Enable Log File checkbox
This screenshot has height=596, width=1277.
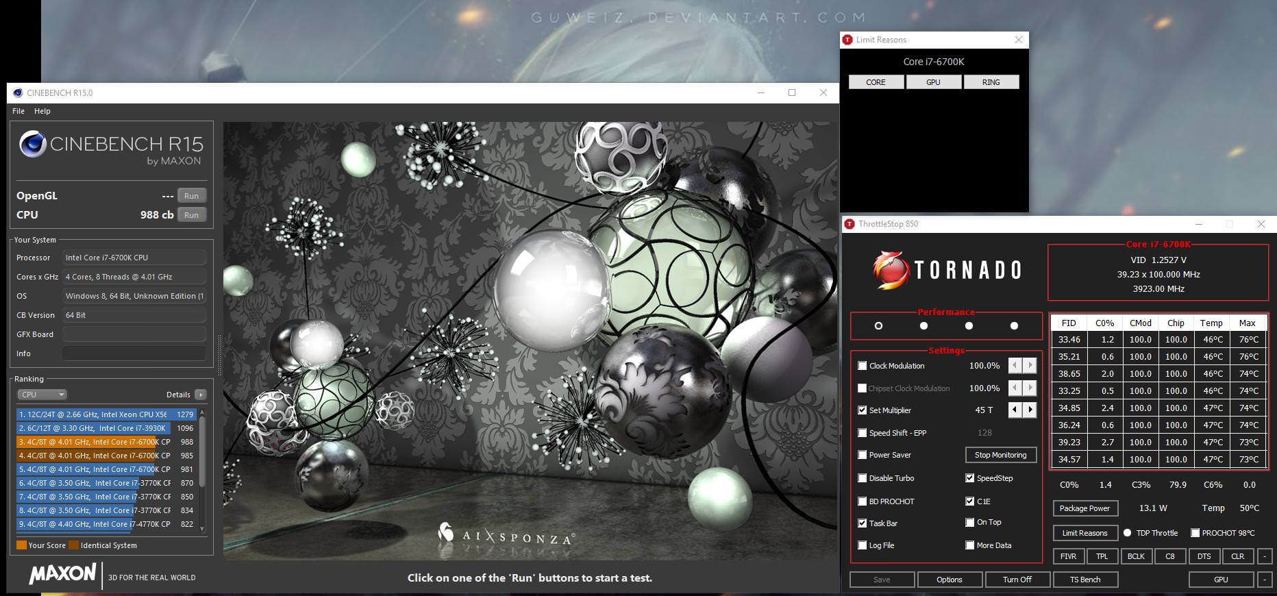(x=863, y=545)
